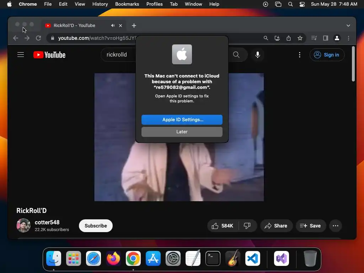Open Visual Studio Code from Dock
Viewport: 364px width, 273px height.
tap(253, 258)
